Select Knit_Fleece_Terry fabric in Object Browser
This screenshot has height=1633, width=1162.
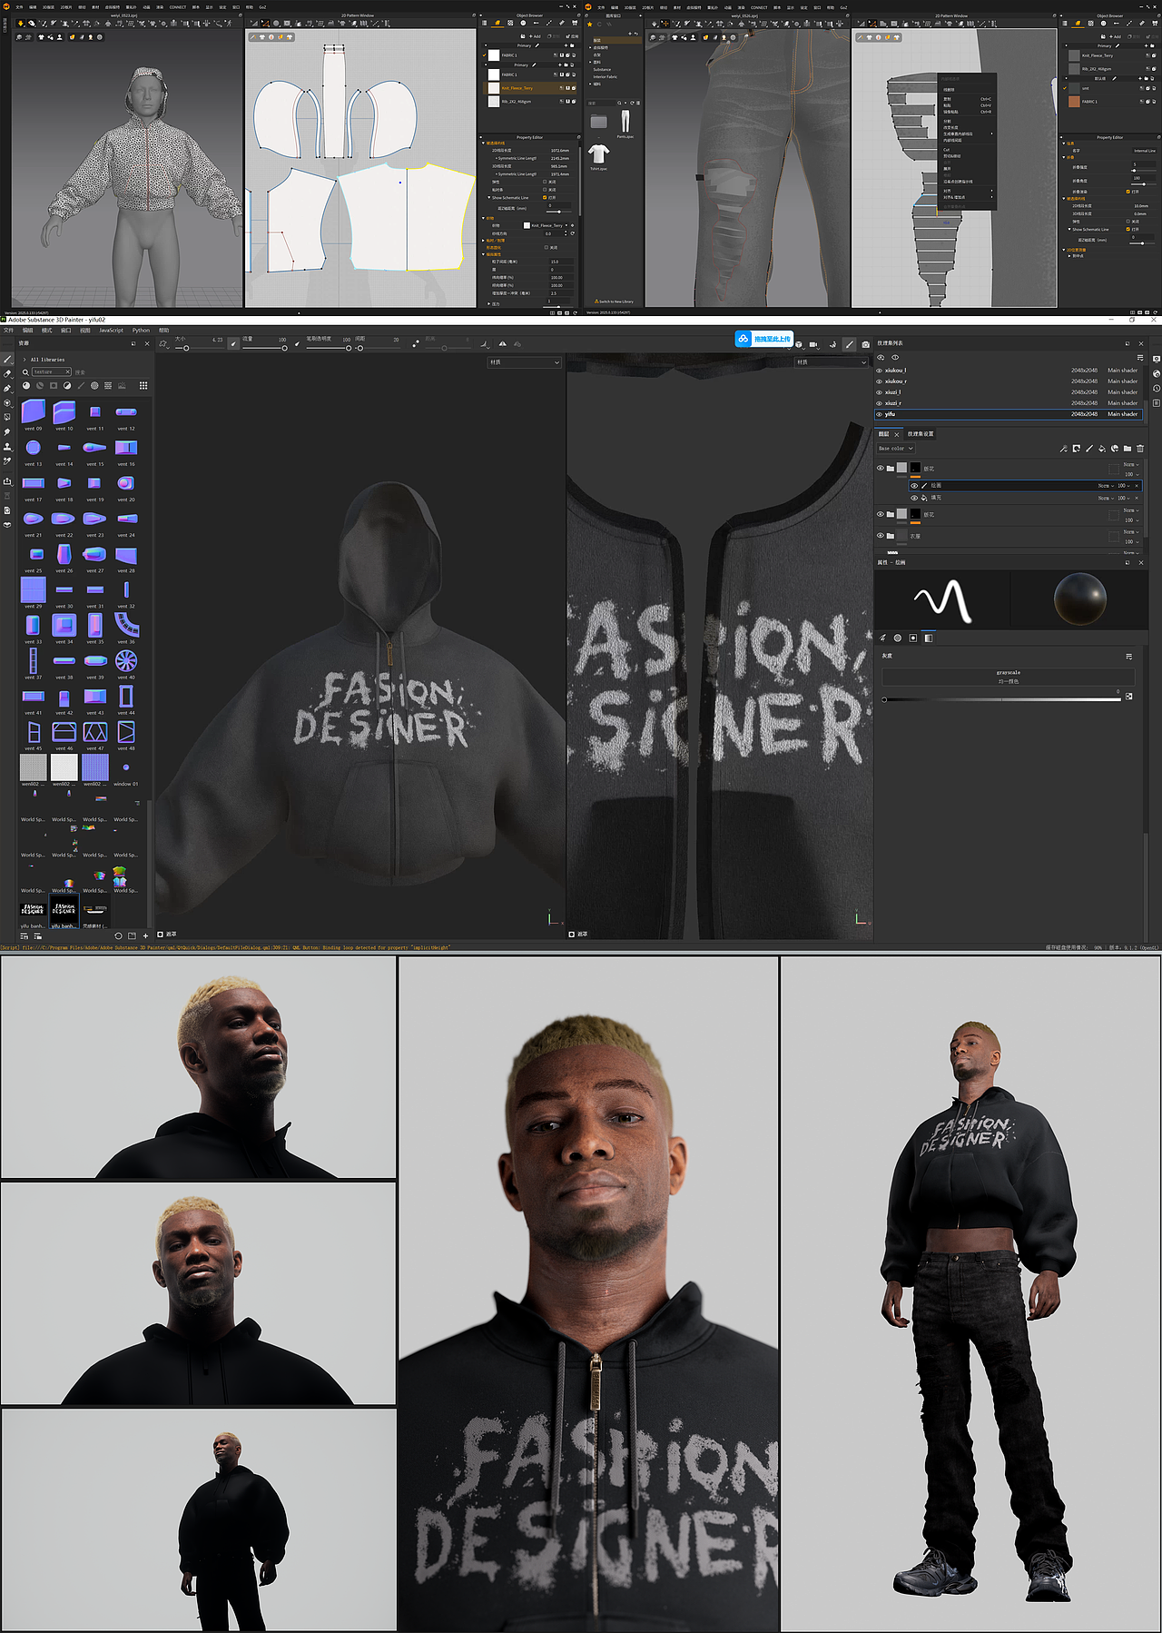coord(531,88)
